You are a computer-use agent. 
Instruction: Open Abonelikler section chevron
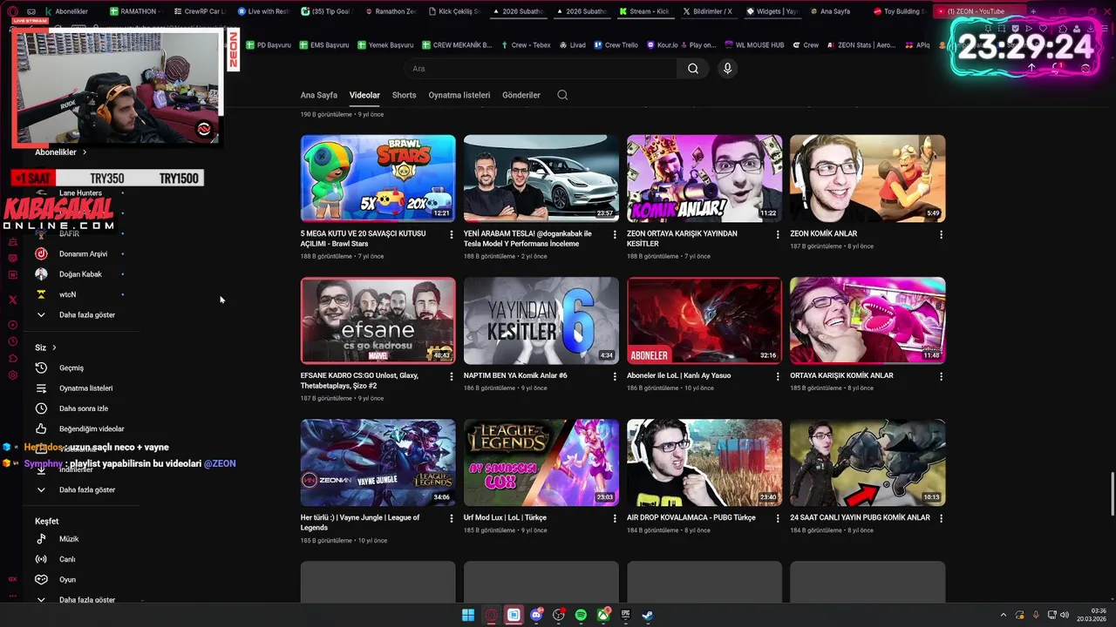coord(85,152)
